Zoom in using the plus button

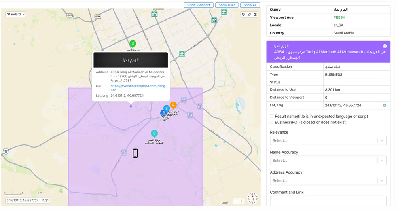point(241,201)
